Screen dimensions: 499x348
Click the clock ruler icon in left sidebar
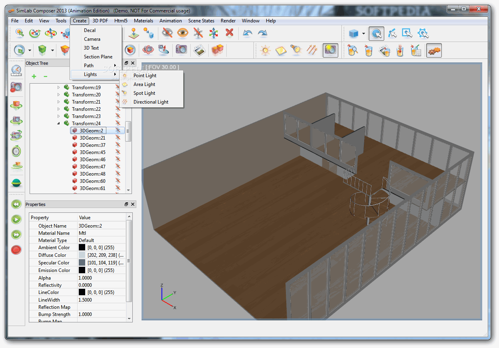(16, 70)
